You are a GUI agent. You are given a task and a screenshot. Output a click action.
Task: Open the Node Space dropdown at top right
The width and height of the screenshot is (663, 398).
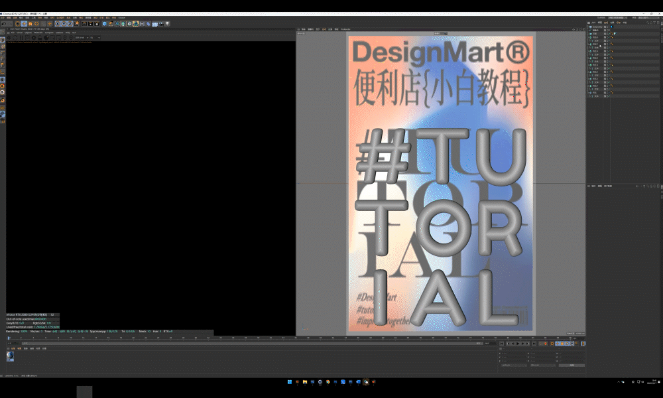coord(617,18)
